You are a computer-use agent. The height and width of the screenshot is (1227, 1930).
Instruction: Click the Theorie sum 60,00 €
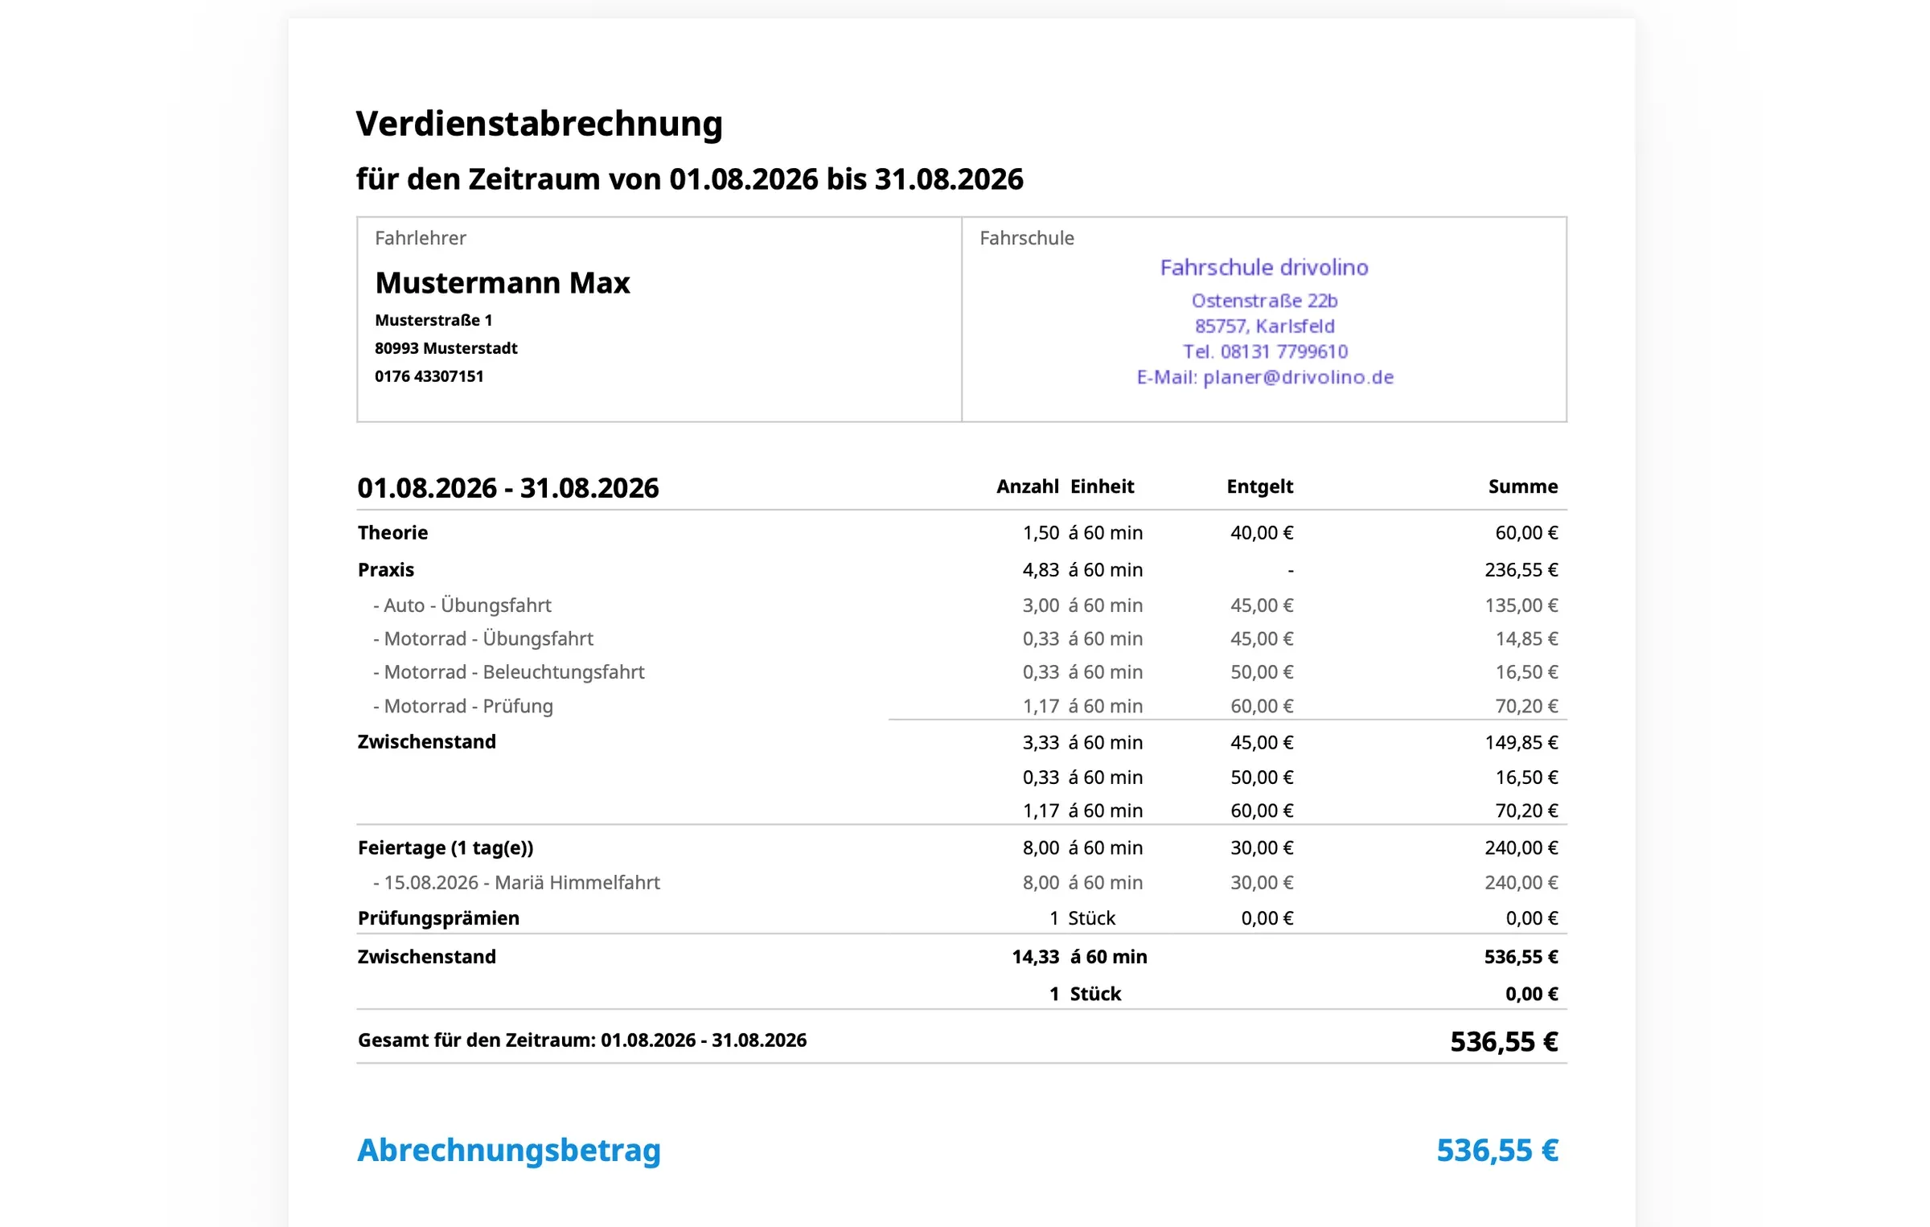coord(1526,532)
